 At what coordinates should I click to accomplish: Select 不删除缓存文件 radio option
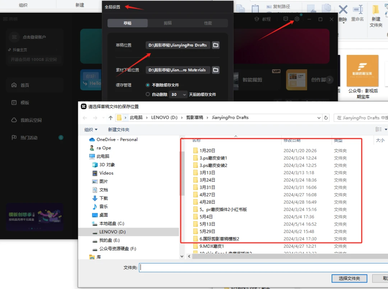pos(148,85)
